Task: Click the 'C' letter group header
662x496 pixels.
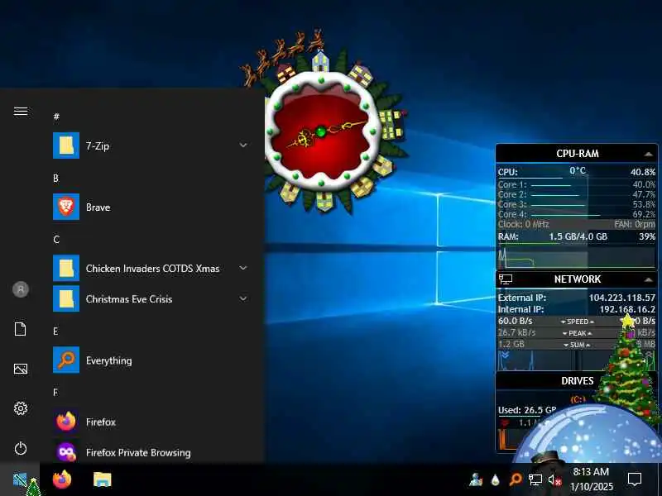Action: [56, 240]
